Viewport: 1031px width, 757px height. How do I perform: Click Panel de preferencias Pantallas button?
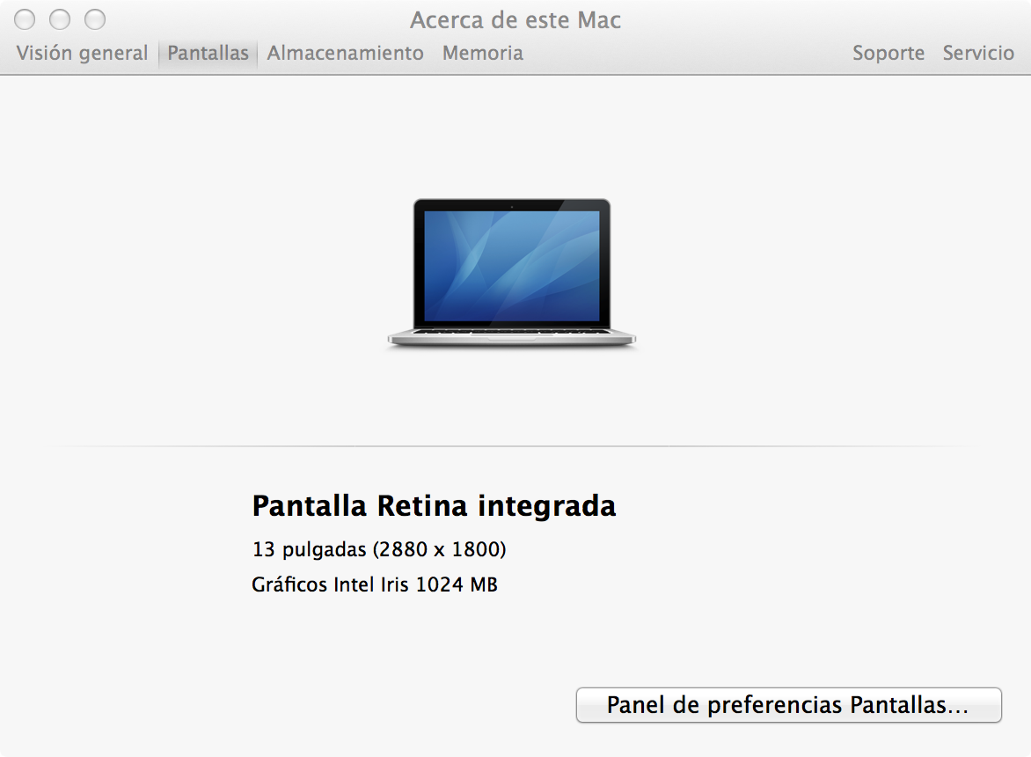788,705
